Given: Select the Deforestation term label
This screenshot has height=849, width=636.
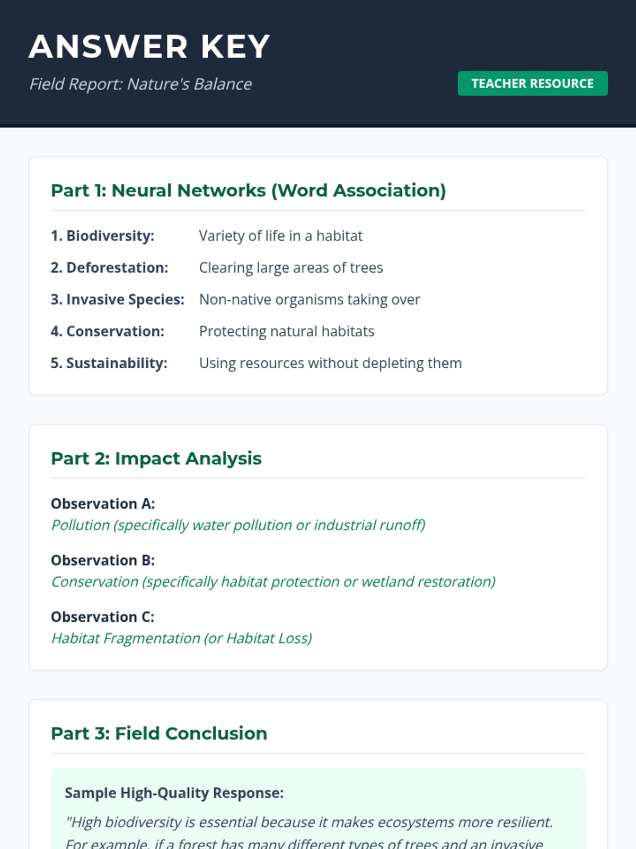Looking at the screenshot, I should (x=110, y=267).
